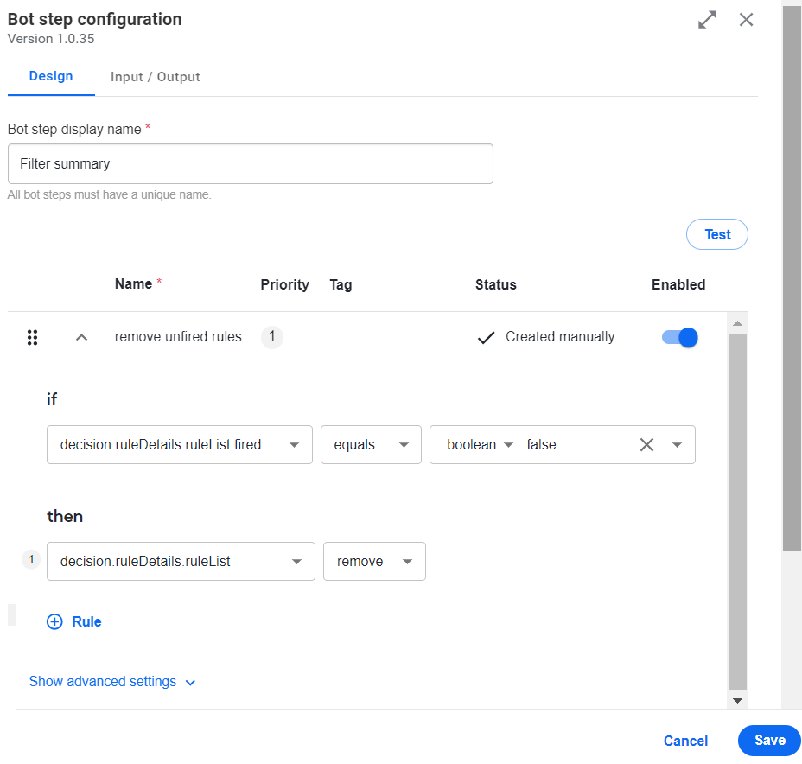This screenshot has height=764, width=802.
Task: Click the rules list scroll down arrow
Action: [737, 701]
